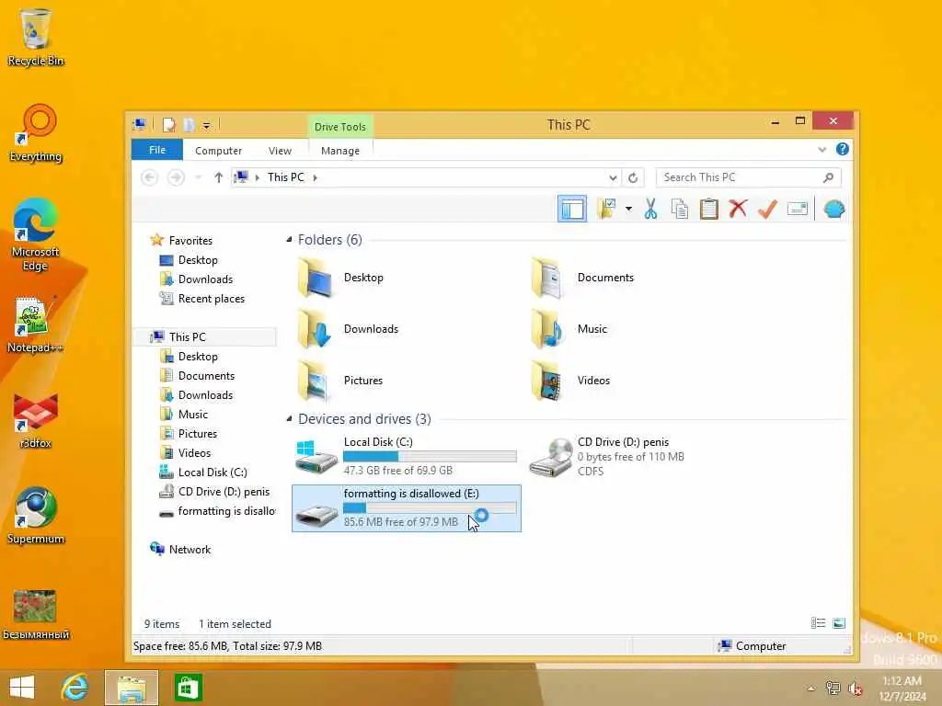Screen dimensions: 942x706
Task: Open Network in navigation pane
Action: click(x=190, y=550)
